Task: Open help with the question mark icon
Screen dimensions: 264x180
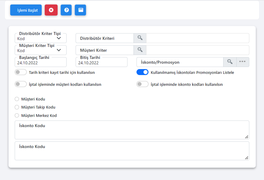Action: point(66,10)
